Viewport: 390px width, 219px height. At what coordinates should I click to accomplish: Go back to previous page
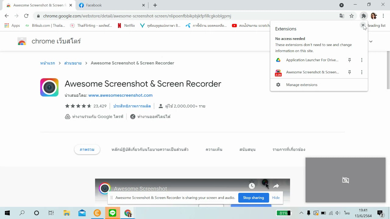coord(7,16)
